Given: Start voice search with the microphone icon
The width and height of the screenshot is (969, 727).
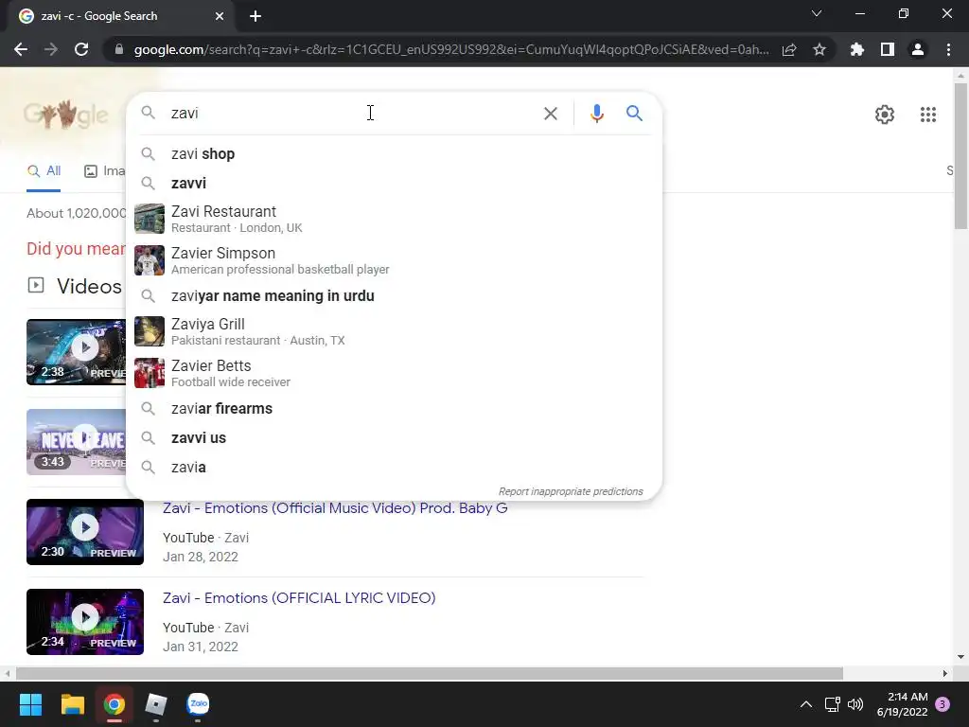Looking at the screenshot, I should (596, 114).
